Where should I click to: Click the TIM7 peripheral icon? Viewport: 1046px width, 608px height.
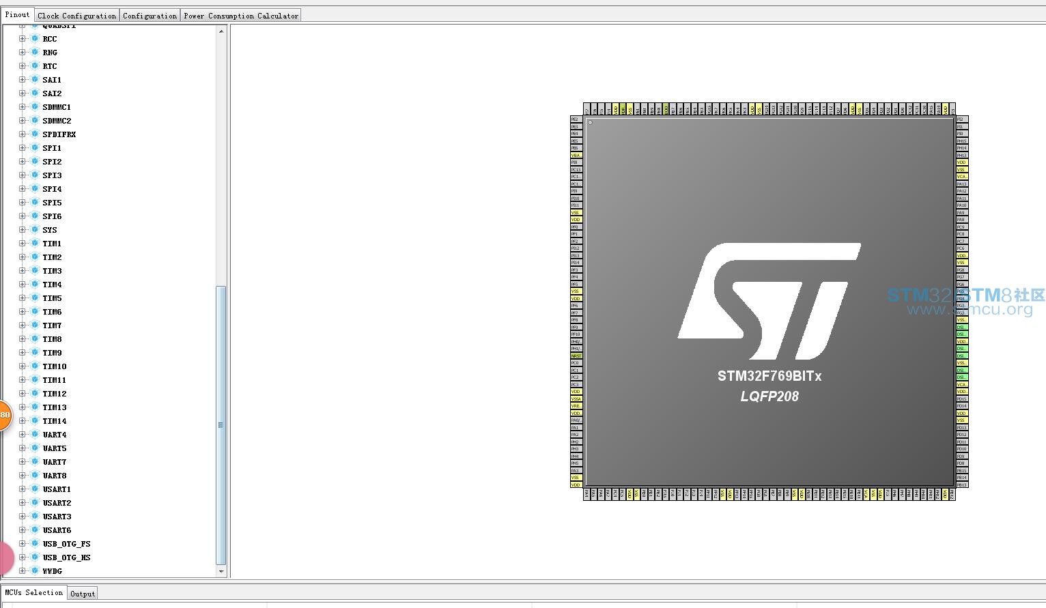(35, 325)
